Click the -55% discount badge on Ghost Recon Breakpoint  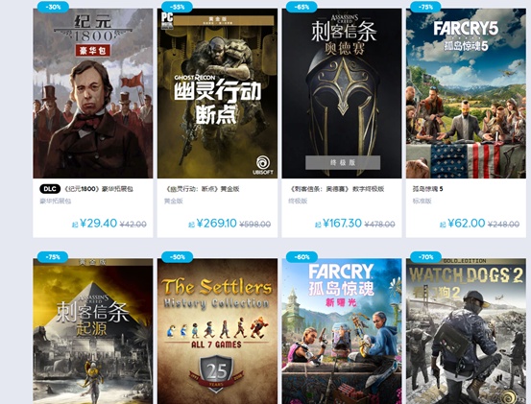pyautogui.click(x=177, y=7)
